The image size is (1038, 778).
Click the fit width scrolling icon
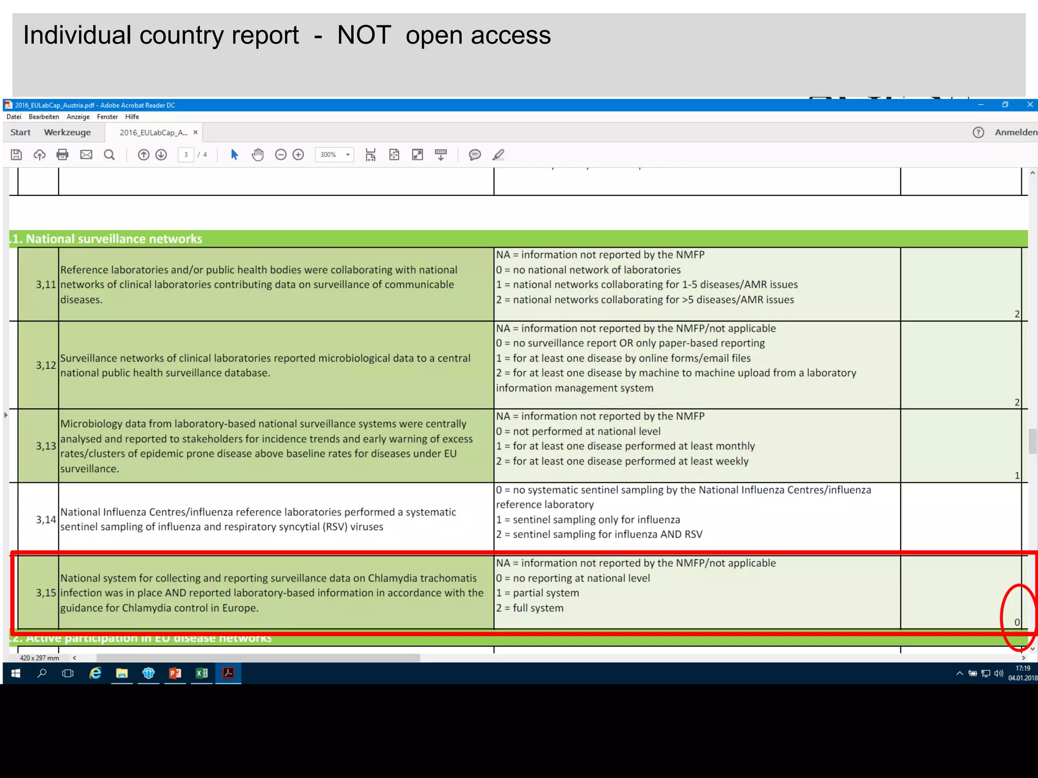click(x=370, y=154)
